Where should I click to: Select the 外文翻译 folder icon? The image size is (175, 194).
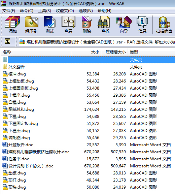click(5, 67)
